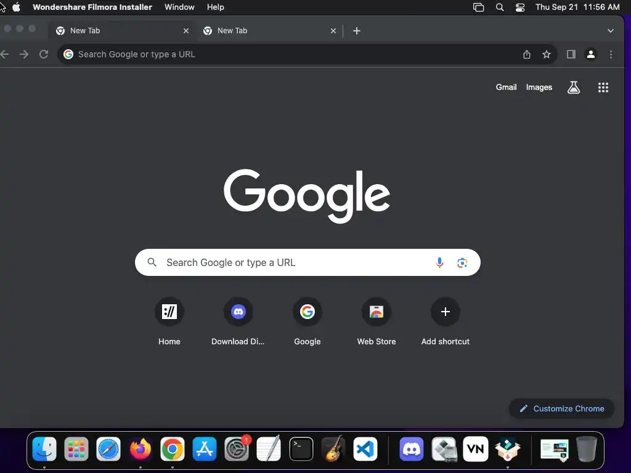Launch Firefox from the Dock
The height and width of the screenshot is (473, 631).
[x=140, y=449]
